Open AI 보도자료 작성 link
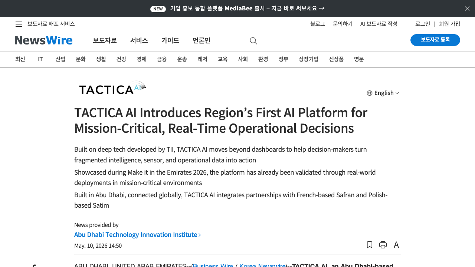 379,24
